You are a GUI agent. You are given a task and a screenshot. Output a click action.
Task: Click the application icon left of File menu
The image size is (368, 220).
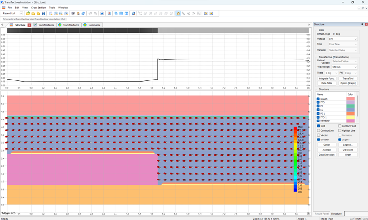coord(4,8)
